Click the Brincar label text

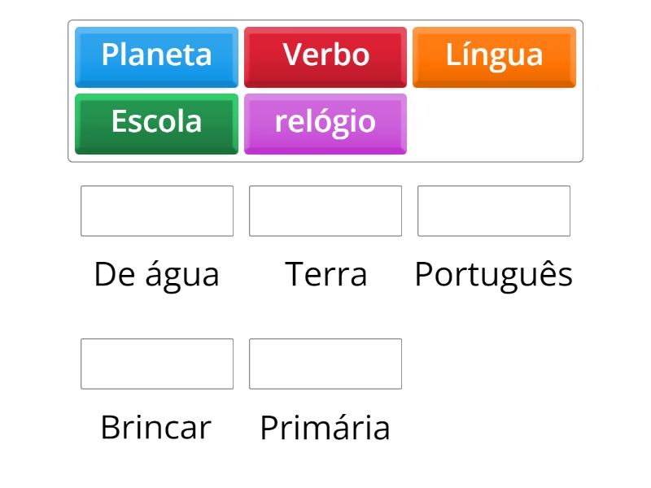click(x=155, y=427)
